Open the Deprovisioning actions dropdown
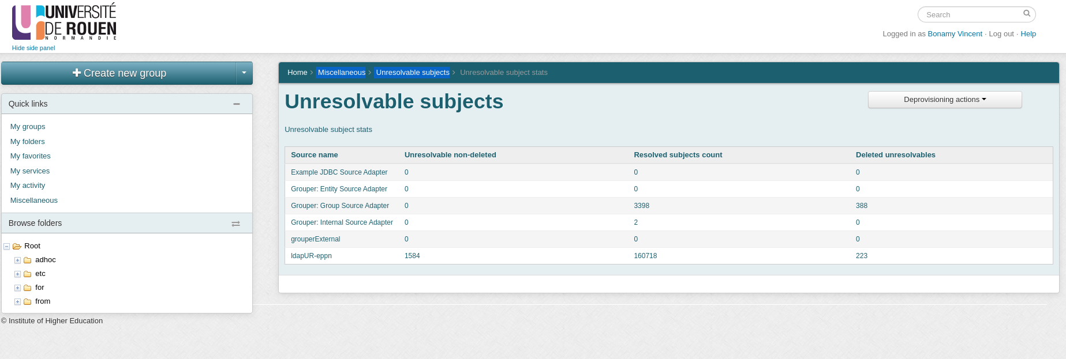Screen dimensions: 1066x359 944,100
